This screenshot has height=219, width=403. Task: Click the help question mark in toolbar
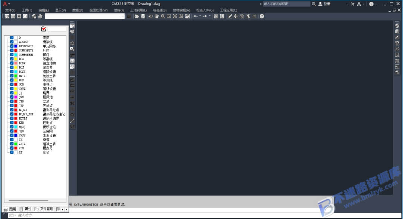(x=262, y=16)
